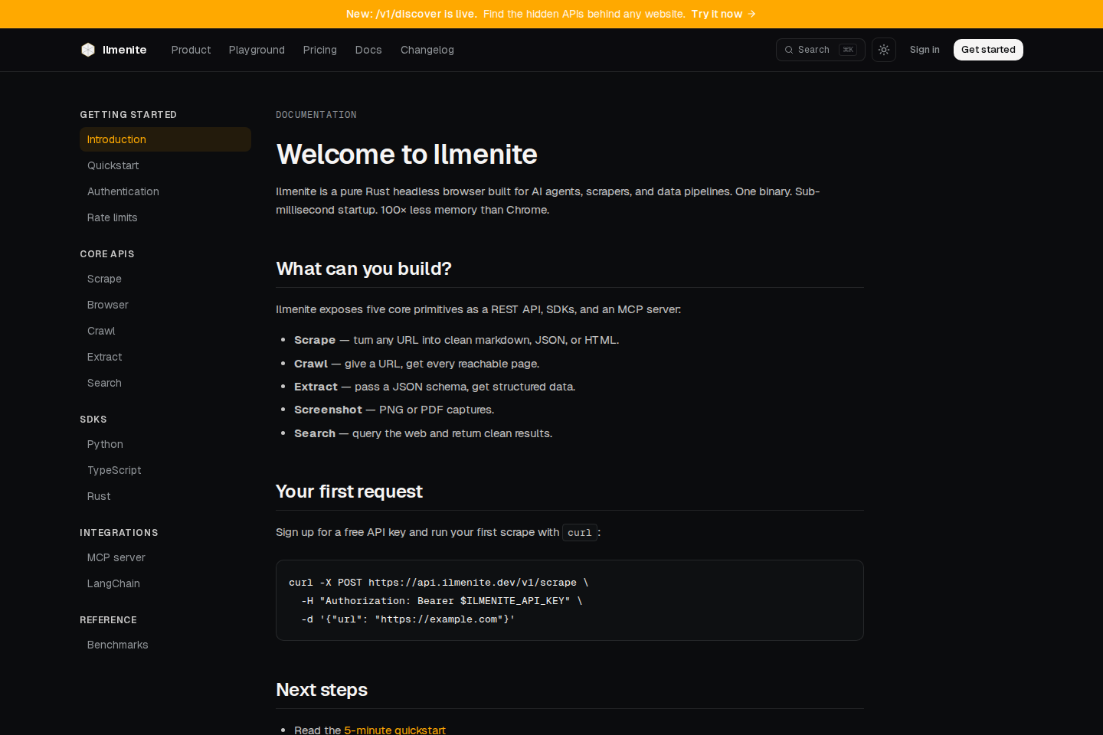1103x735 pixels.
Task: Follow the 5-minute quickstart link
Action: [394, 730]
